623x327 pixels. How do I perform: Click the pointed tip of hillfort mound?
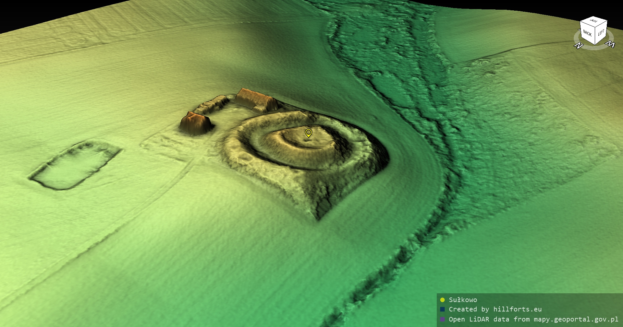(319, 218)
